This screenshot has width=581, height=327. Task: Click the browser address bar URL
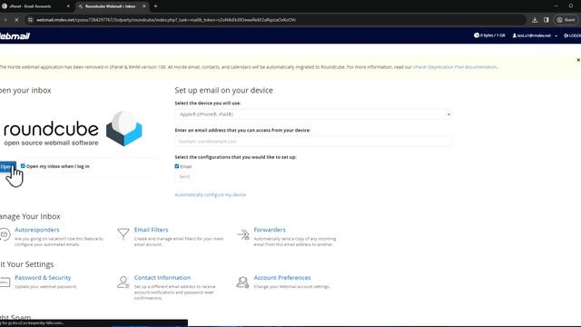166,20
